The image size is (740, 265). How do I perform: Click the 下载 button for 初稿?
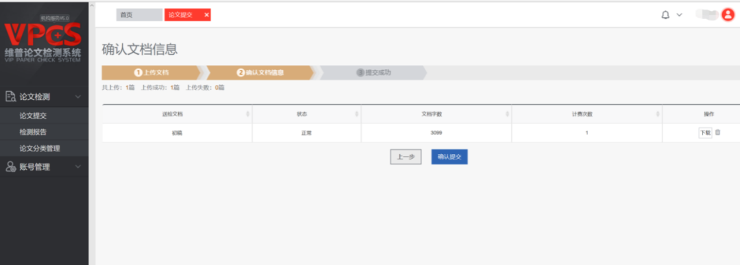[x=705, y=133]
